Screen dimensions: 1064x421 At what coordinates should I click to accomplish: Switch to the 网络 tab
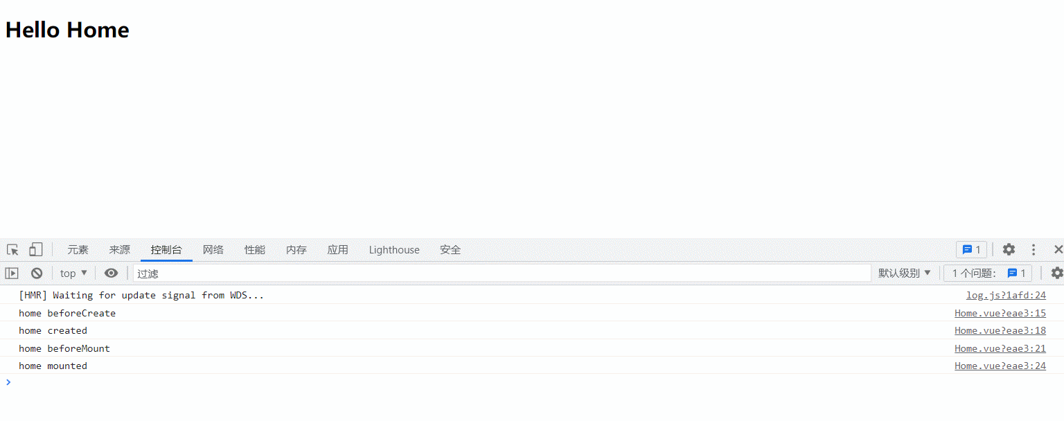coord(213,250)
